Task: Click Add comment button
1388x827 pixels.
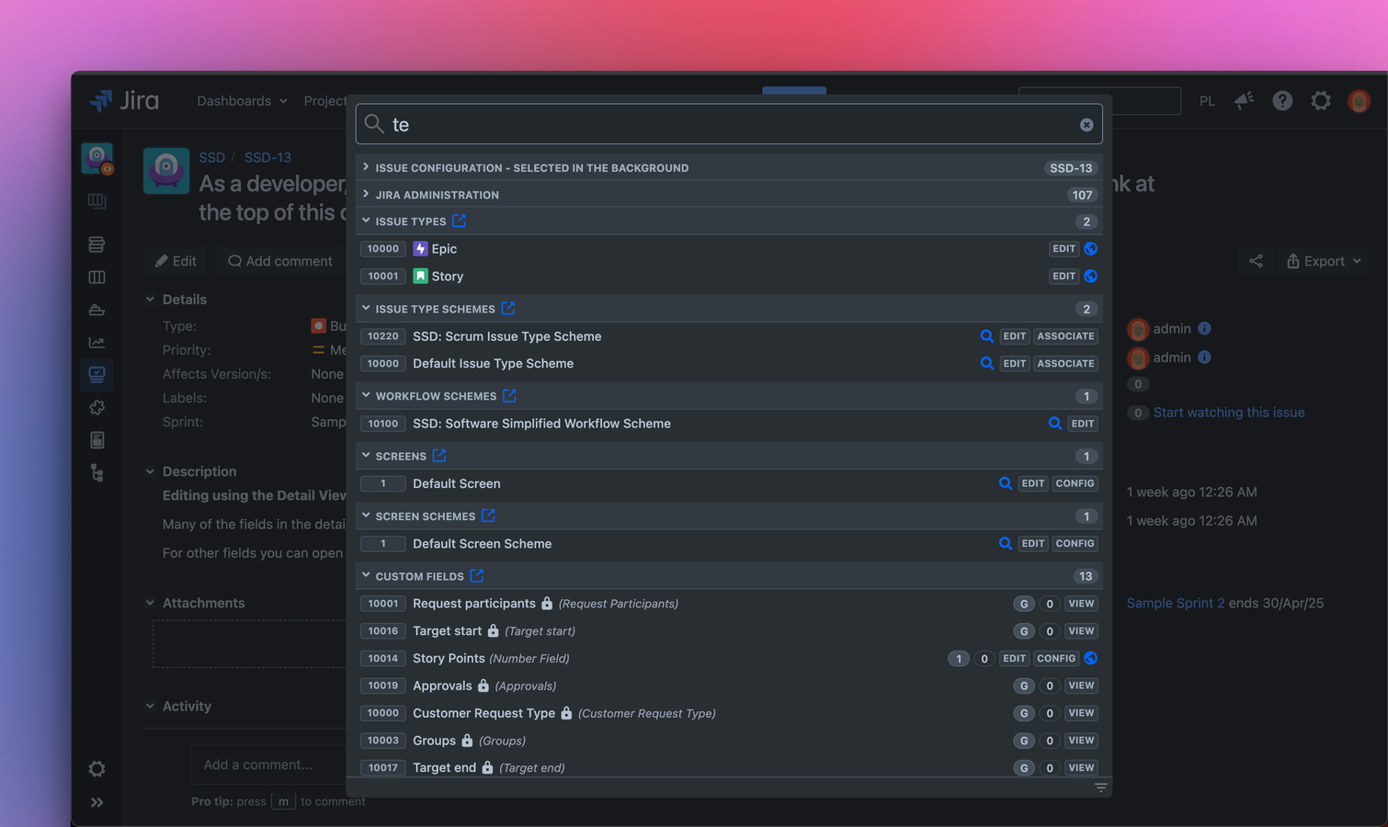Action: [280, 261]
